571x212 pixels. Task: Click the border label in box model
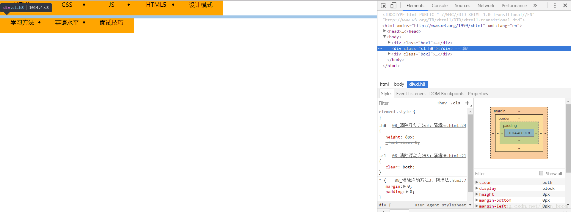click(x=504, y=119)
